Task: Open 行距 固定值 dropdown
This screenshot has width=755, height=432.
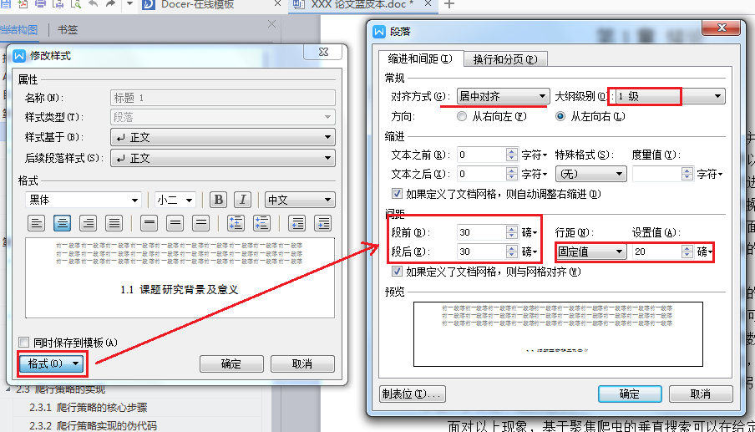Action: tap(590, 252)
